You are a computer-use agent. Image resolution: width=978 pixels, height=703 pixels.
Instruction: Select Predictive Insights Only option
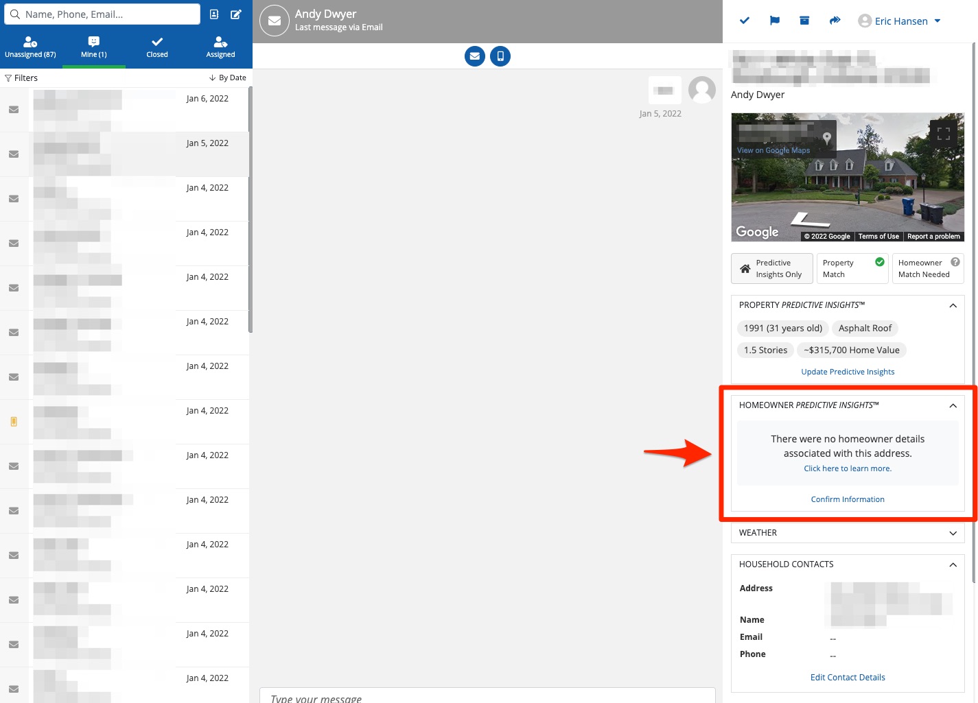point(772,269)
